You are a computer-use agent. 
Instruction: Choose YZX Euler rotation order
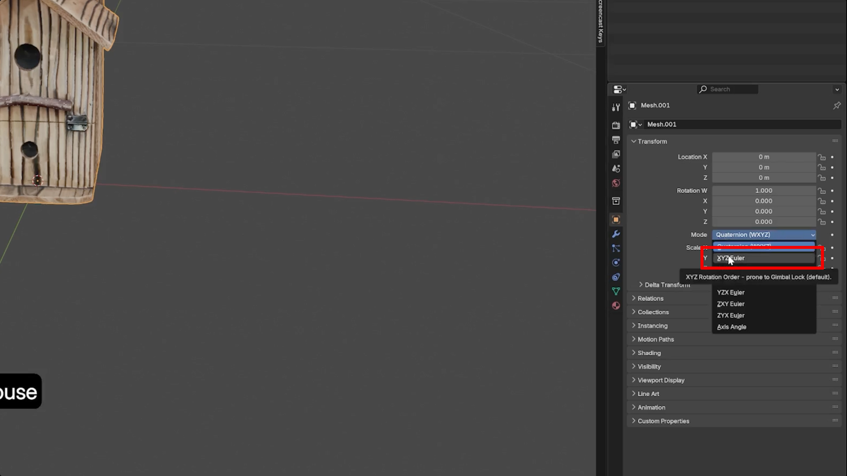pyautogui.click(x=731, y=292)
